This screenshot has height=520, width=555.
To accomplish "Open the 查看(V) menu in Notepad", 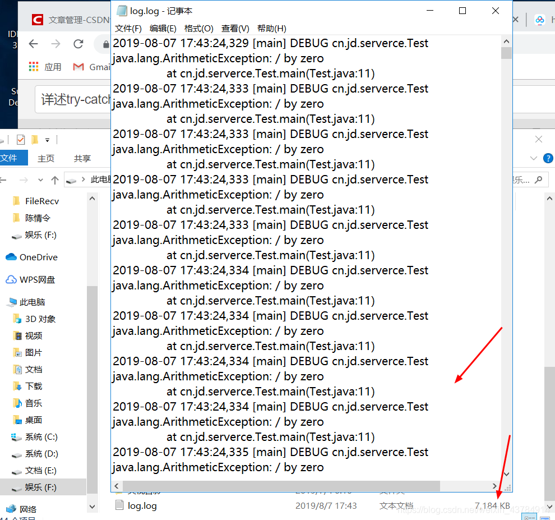I will click(x=235, y=29).
